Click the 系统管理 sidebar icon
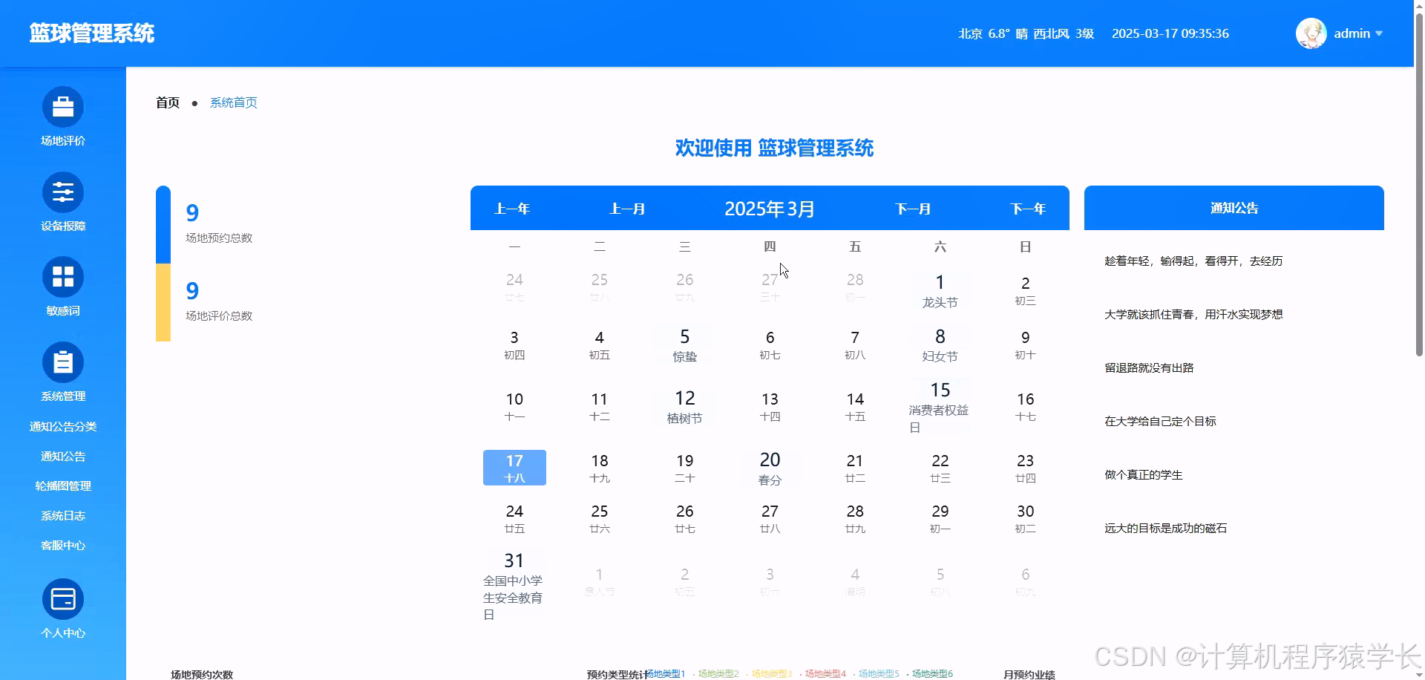Image resolution: width=1425 pixels, height=680 pixels. tap(63, 362)
